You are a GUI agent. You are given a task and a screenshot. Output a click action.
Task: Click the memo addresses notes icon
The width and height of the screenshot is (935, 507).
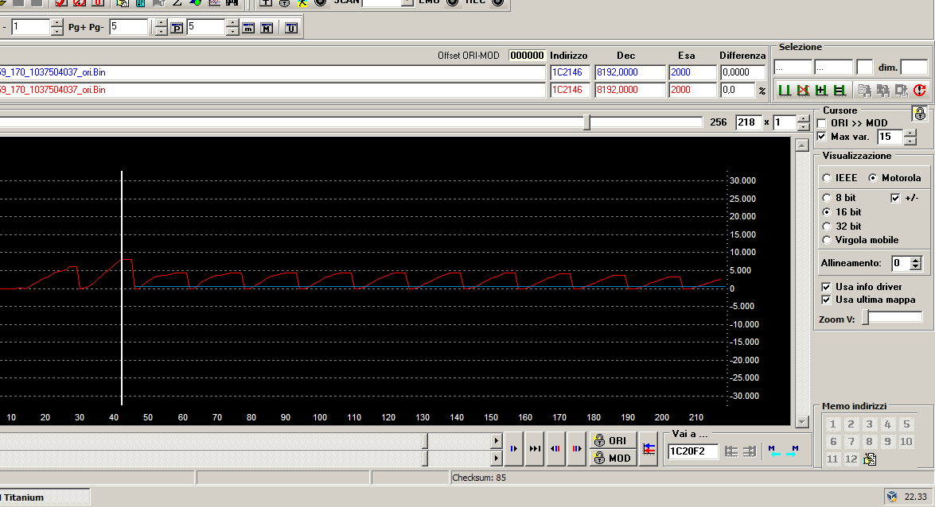(x=870, y=459)
